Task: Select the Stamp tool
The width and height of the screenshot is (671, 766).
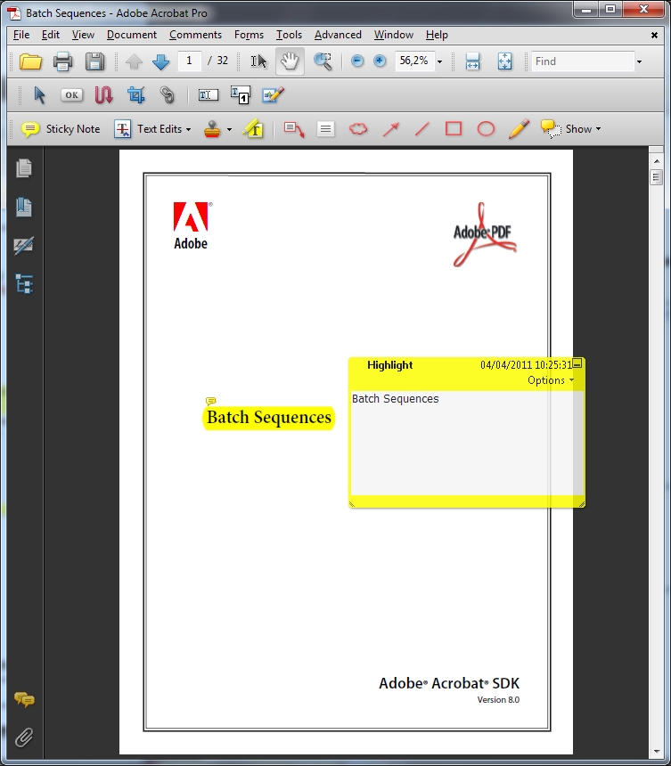Action: (x=213, y=129)
